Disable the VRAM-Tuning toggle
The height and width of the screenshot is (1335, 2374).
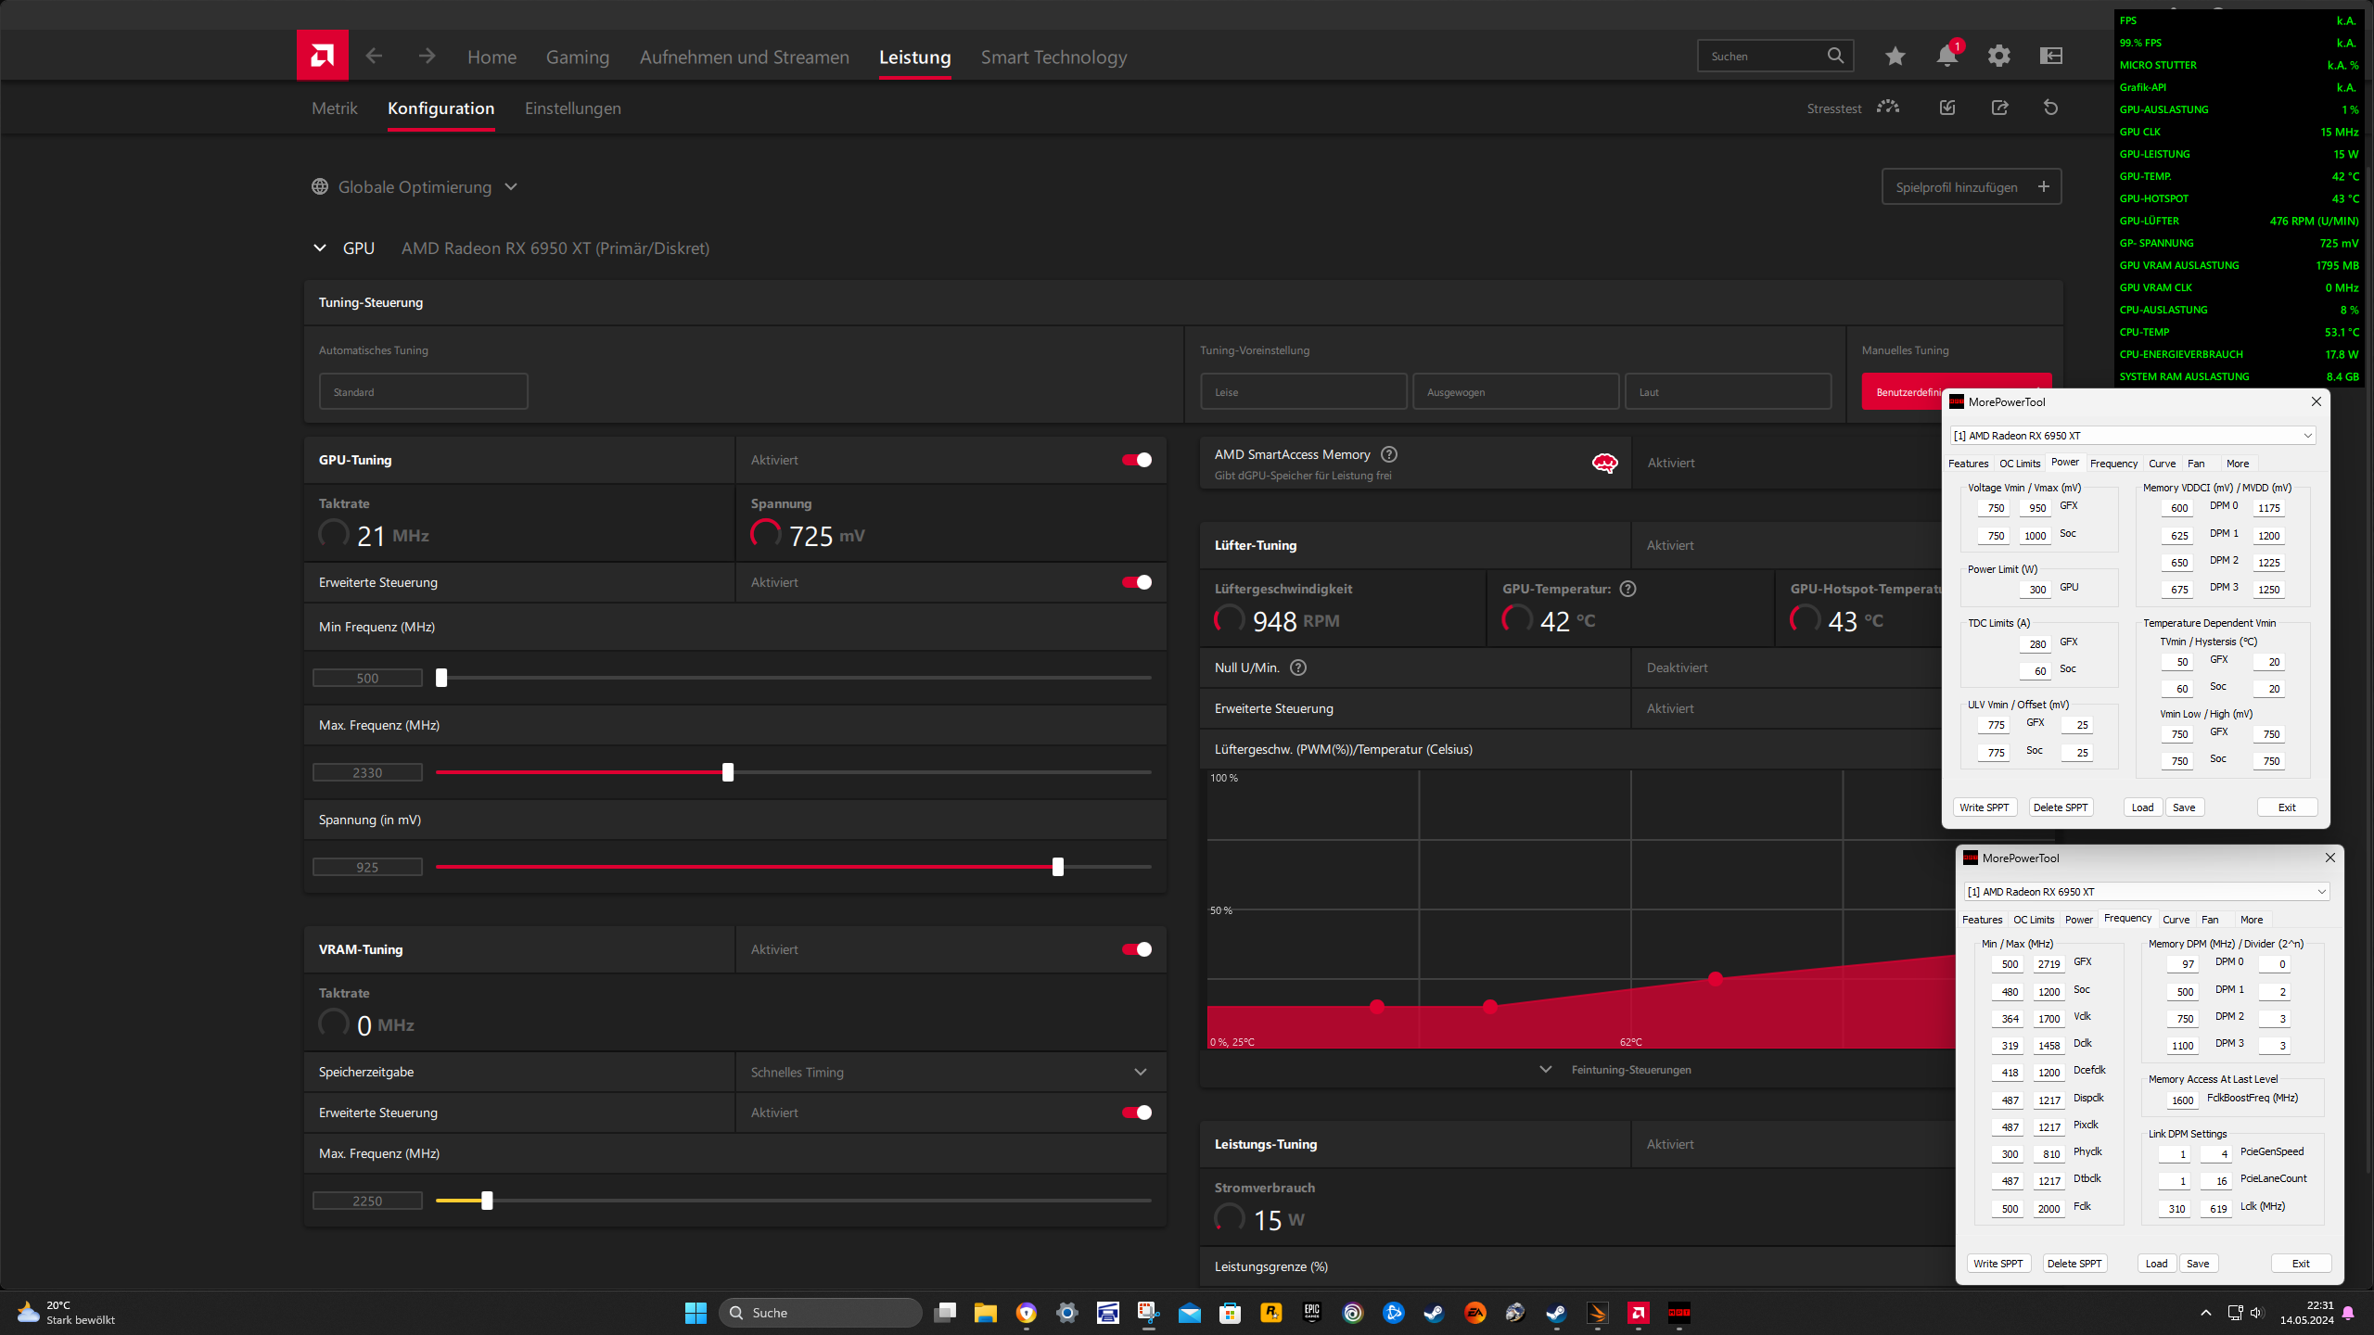tap(1136, 949)
